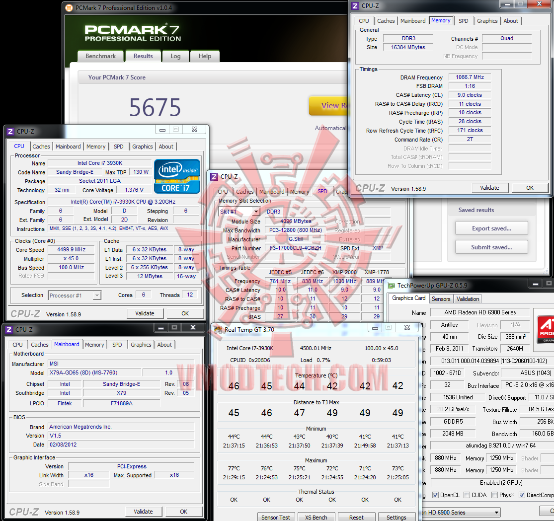
Task: Switch to About tab in CPU-Z mainboard window
Action: 164,345
